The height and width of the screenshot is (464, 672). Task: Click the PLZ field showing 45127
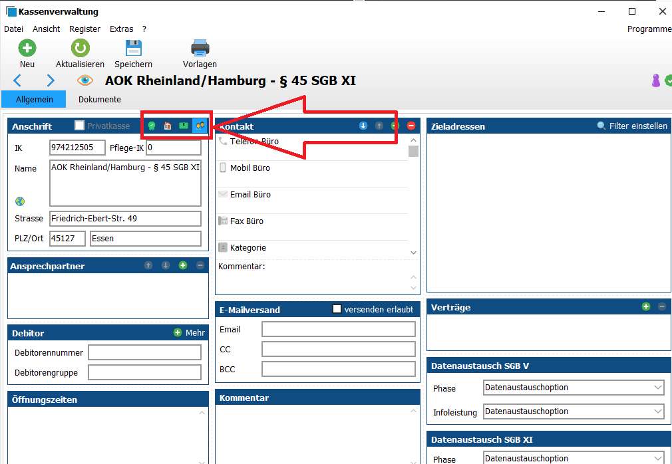tap(67, 239)
